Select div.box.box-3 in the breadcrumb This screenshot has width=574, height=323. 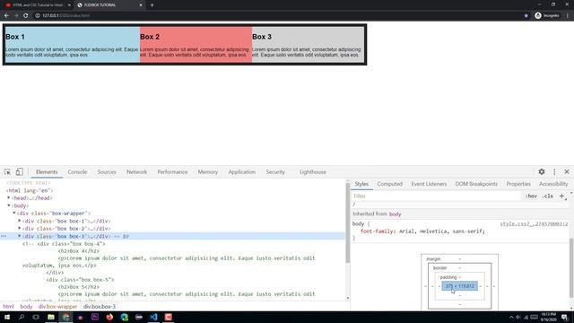click(x=100, y=307)
